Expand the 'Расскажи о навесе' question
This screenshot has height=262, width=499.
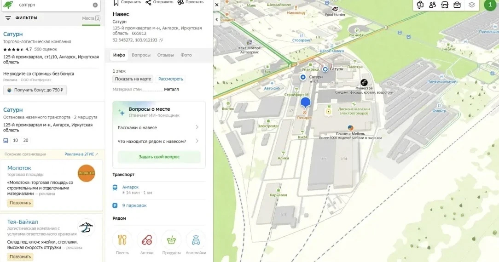click(159, 127)
